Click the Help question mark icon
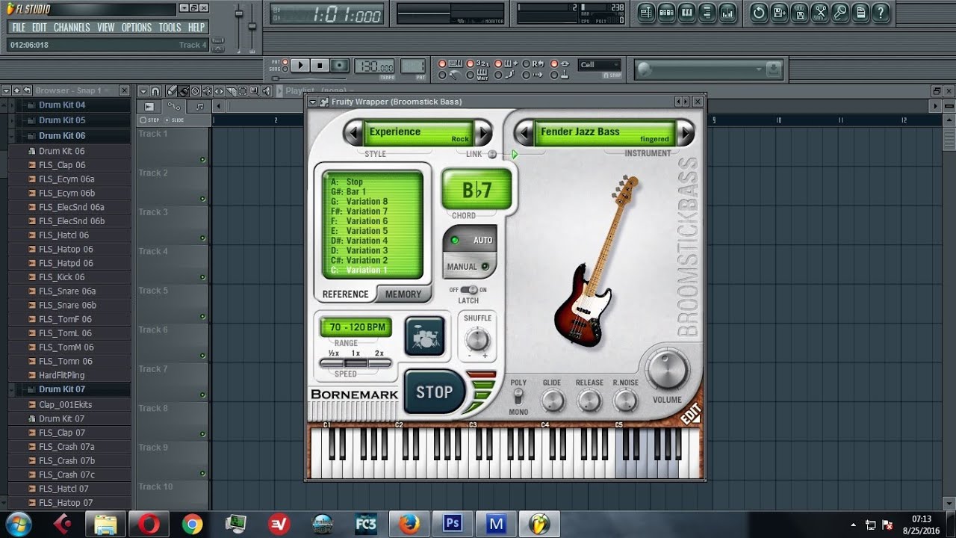956x538 pixels. pyautogui.click(x=881, y=12)
